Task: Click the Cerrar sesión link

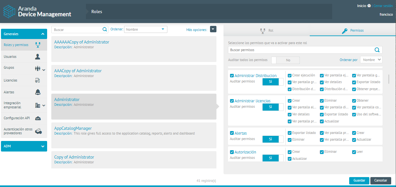Action: click(383, 6)
